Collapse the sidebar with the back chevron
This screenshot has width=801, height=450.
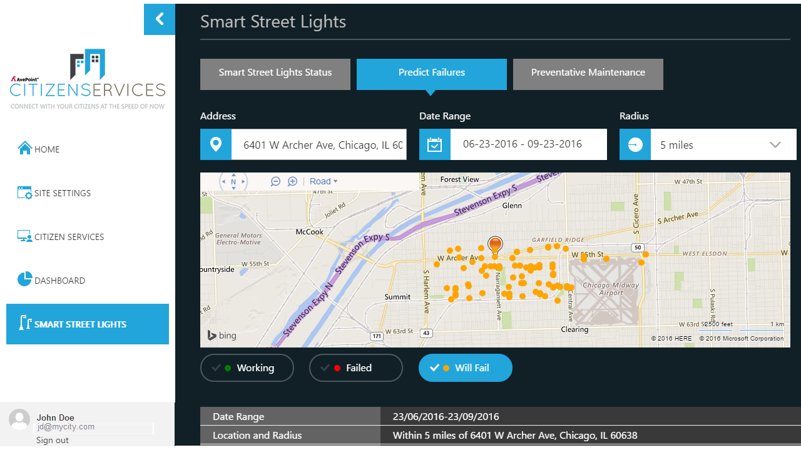coord(160,19)
